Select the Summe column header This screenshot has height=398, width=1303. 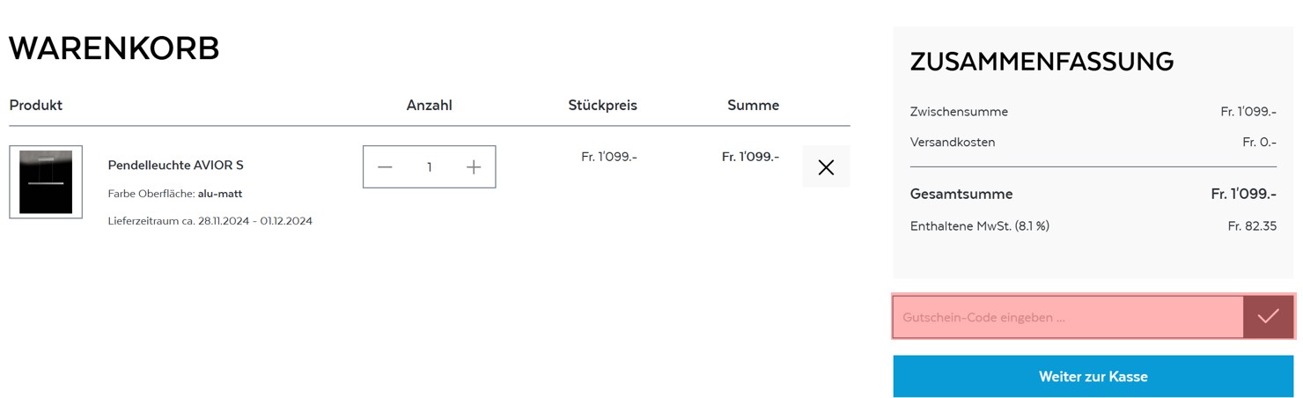(x=753, y=106)
